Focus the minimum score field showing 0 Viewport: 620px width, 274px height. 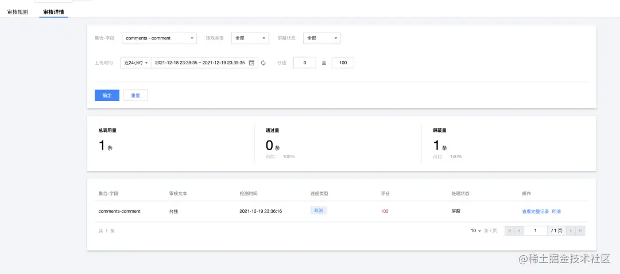click(304, 63)
